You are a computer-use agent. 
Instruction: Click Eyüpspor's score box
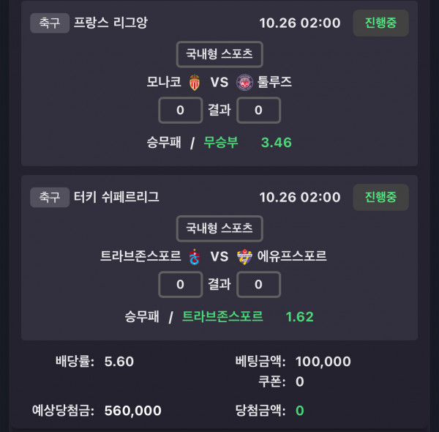click(259, 284)
